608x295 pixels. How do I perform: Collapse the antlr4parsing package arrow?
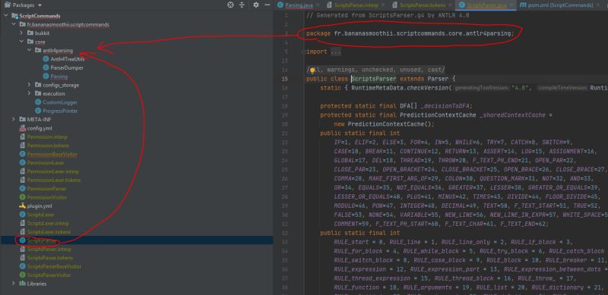(30, 50)
